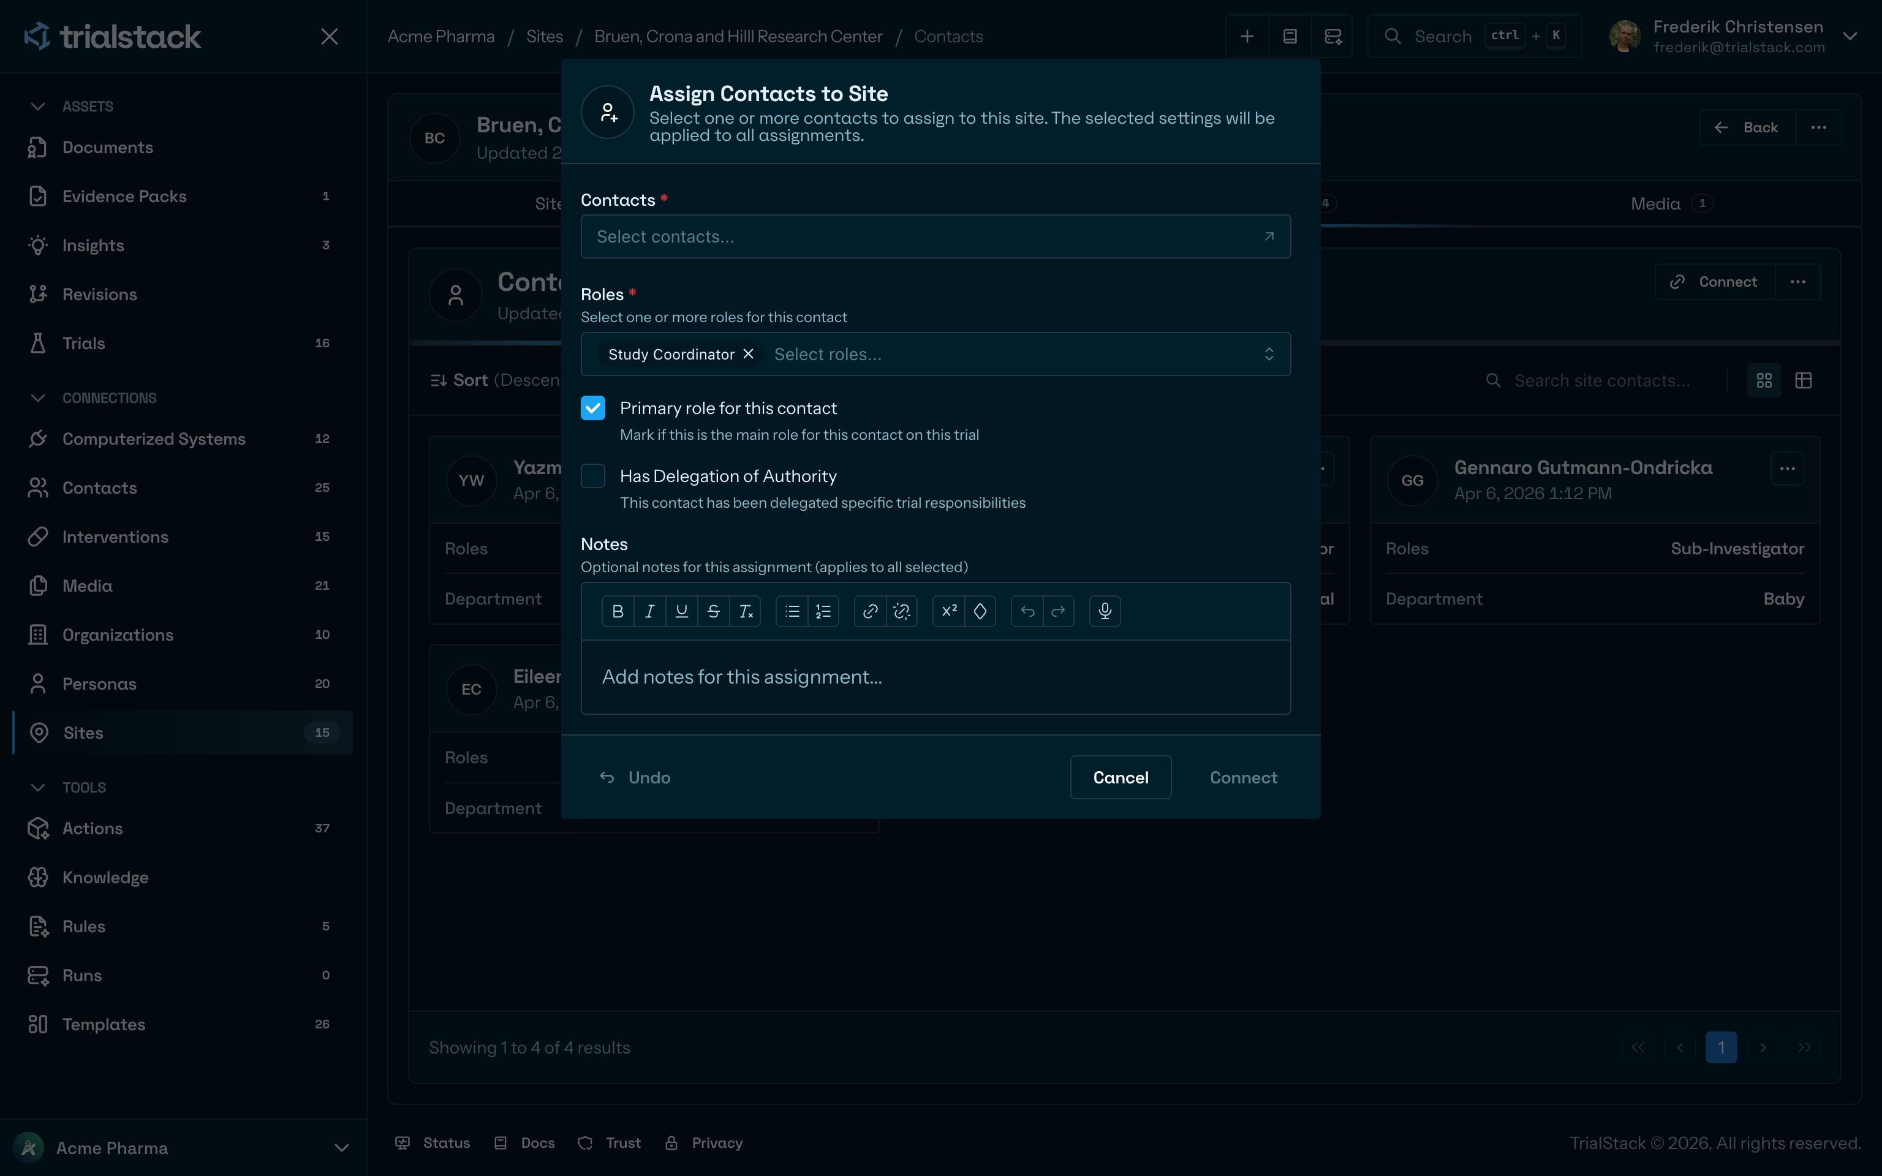1882x1176 pixels.
Task: Apply underline in notes toolbar
Action: click(x=681, y=611)
